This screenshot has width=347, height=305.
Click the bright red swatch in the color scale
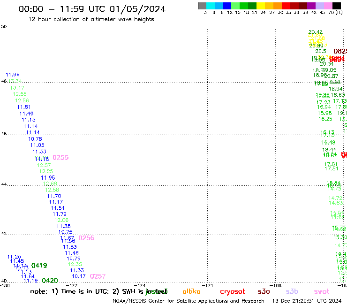pyautogui.click(x=286, y=6)
